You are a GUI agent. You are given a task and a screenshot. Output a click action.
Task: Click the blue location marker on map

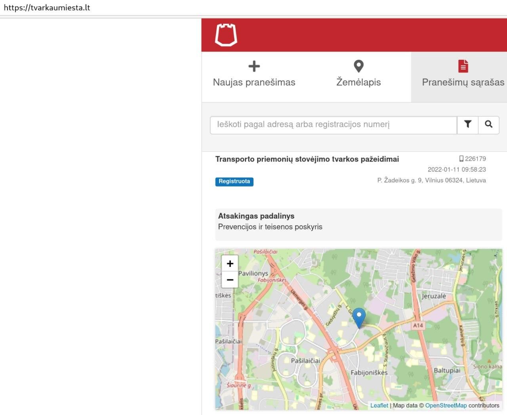[359, 318]
